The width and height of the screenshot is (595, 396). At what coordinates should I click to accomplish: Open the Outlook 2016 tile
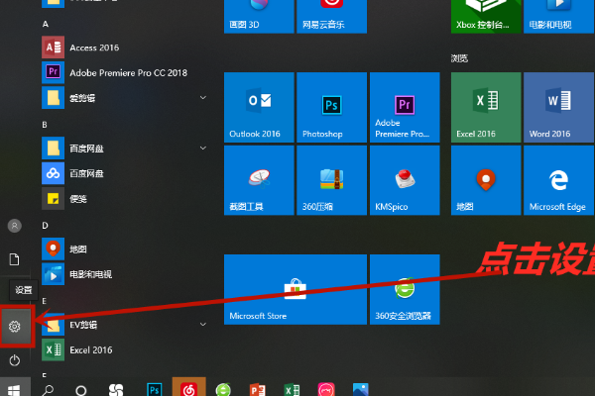[x=259, y=107]
